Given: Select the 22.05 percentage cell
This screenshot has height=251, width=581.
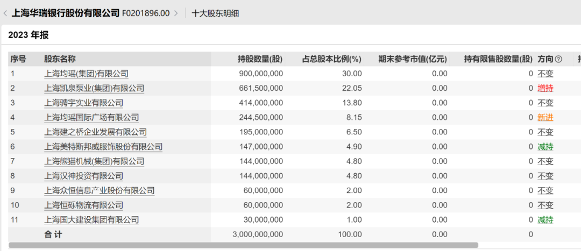Looking at the screenshot, I should [353, 88].
